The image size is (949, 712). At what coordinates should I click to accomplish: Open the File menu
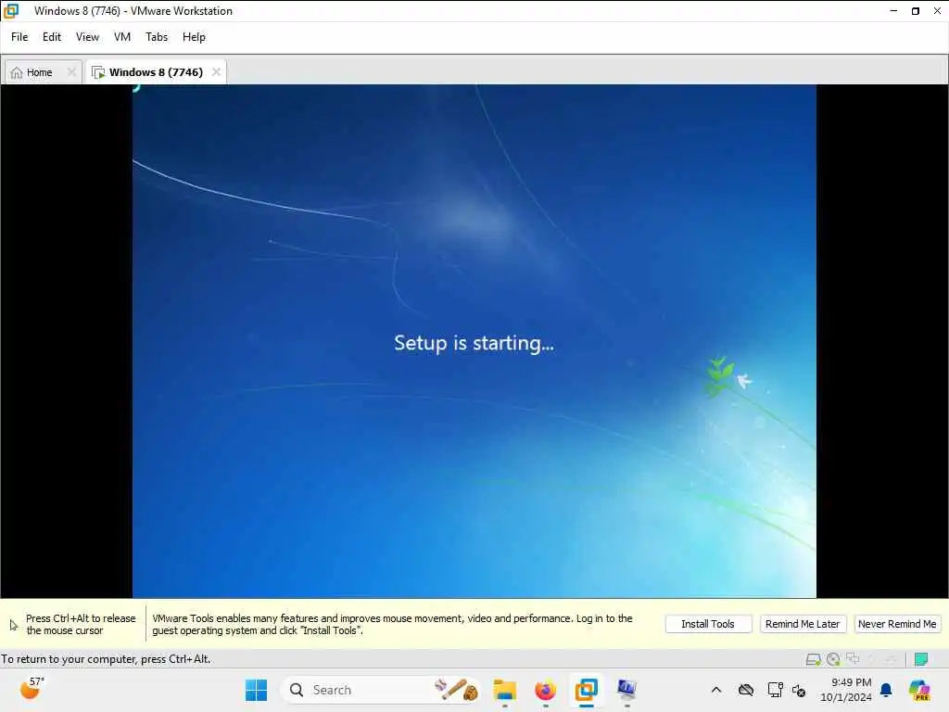coord(19,37)
